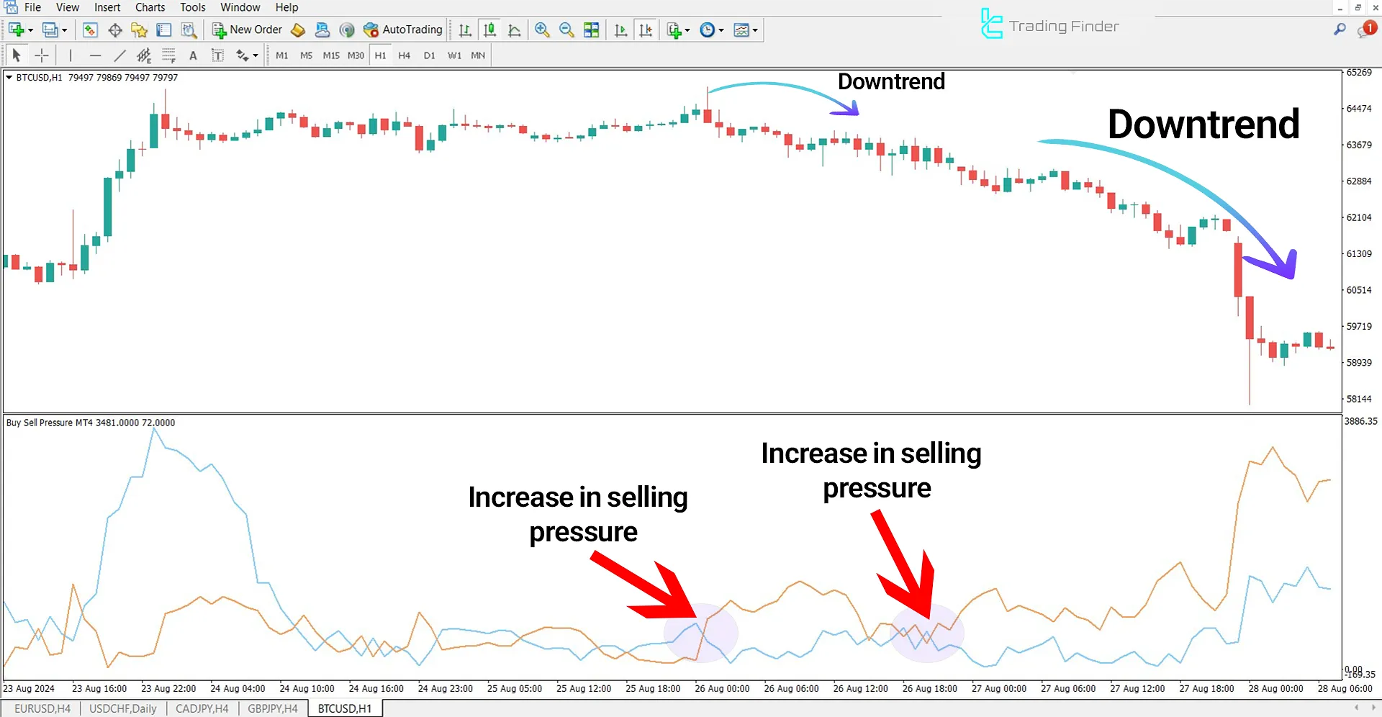Launch the Strategy Tester
1382x717 pixels.
[189, 30]
